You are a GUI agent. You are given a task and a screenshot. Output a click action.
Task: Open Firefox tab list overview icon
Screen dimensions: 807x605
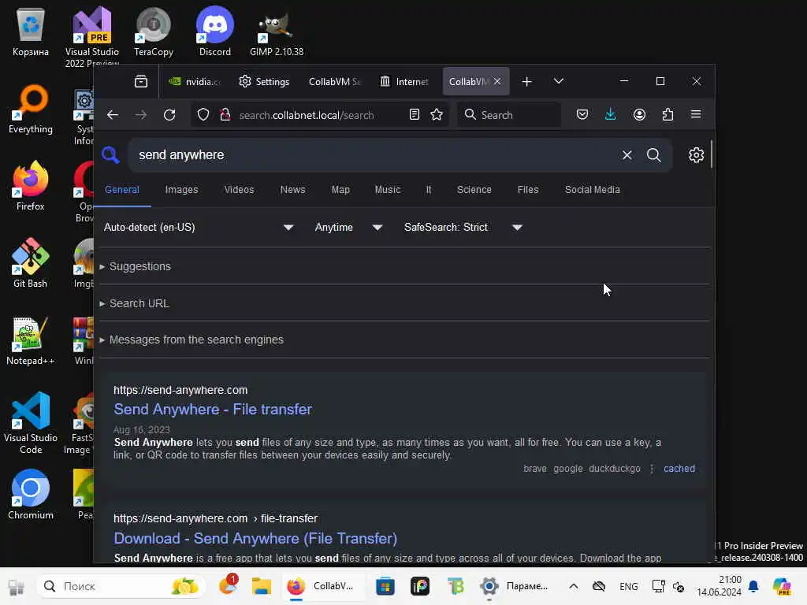pos(140,81)
